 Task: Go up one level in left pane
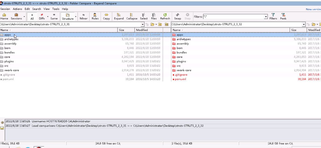pyautogui.click(x=160, y=24)
